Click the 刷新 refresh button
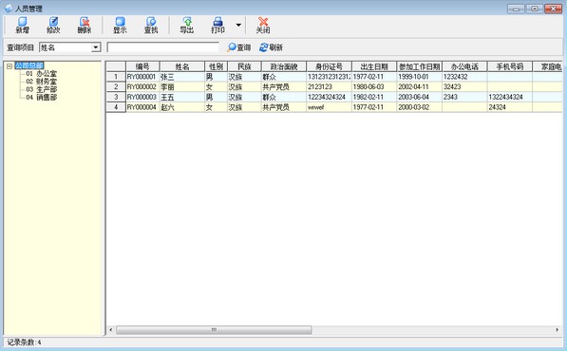The width and height of the screenshot is (567, 351). 271,47
